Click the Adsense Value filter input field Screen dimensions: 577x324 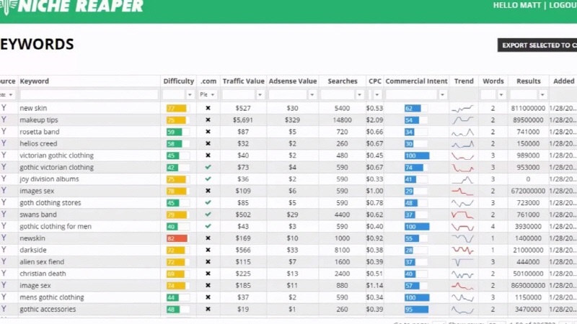coord(288,95)
